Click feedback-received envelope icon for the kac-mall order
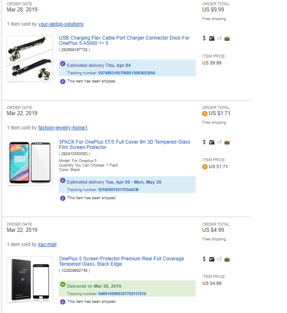Viewport: 287px width, 313px height. point(227,259)
